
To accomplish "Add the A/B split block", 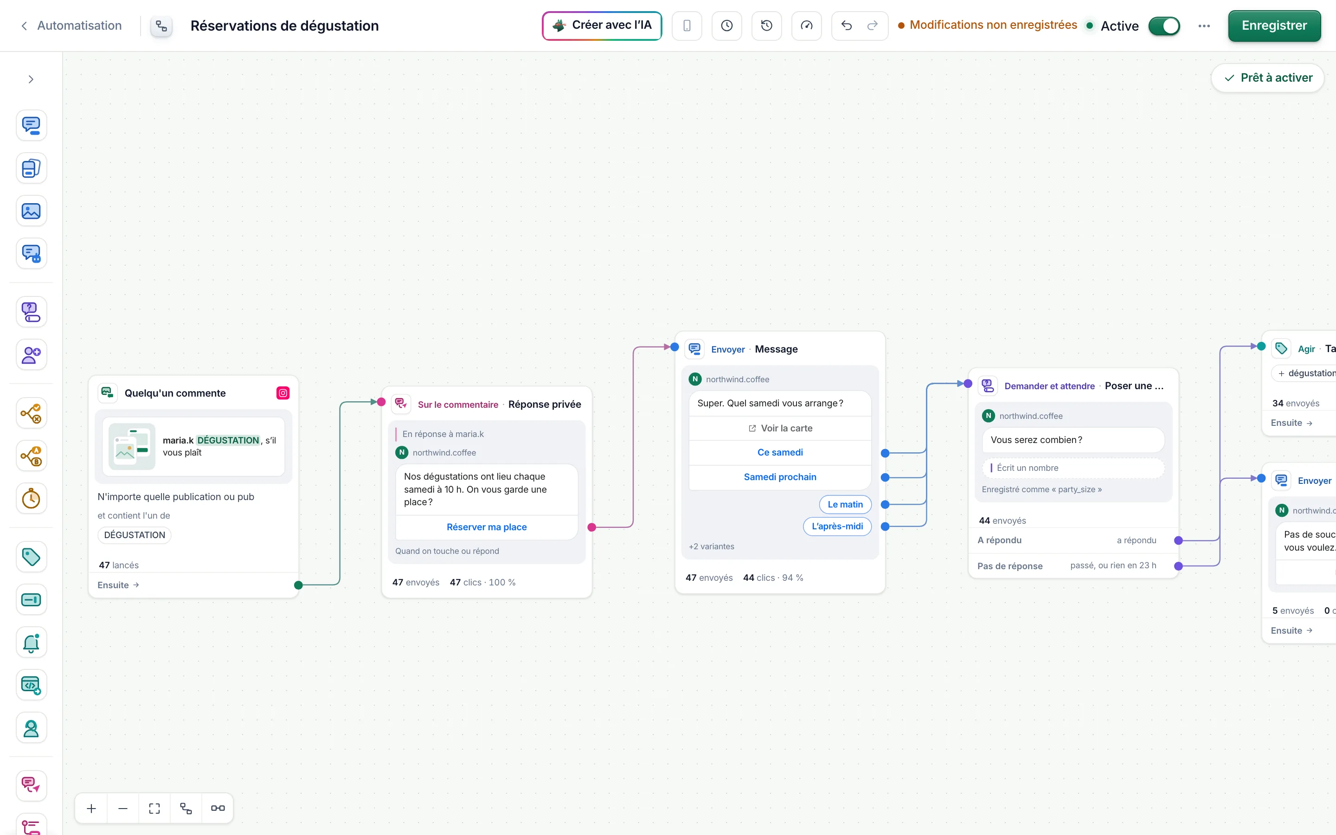I will (31, 456).
